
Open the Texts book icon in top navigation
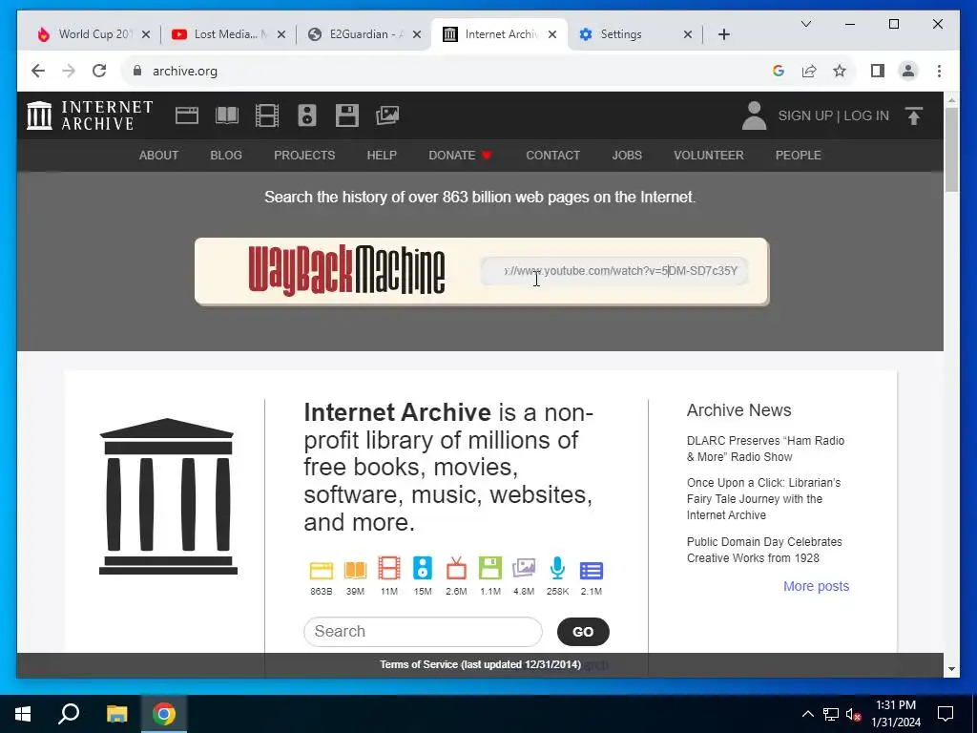point(227,115)
